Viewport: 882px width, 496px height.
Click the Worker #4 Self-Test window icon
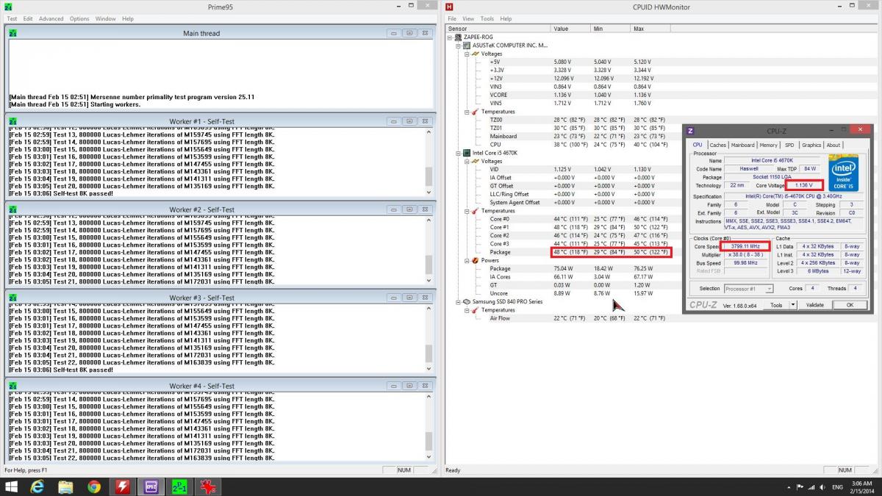(x=12, y=386)
